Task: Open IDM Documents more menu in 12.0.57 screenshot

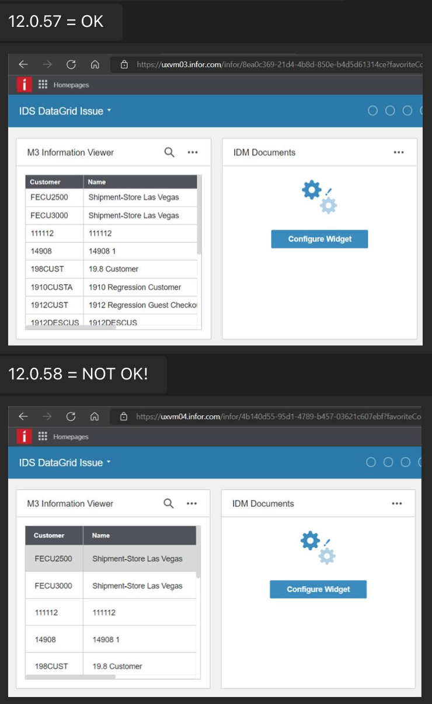Action: click(x=399, y=152)
